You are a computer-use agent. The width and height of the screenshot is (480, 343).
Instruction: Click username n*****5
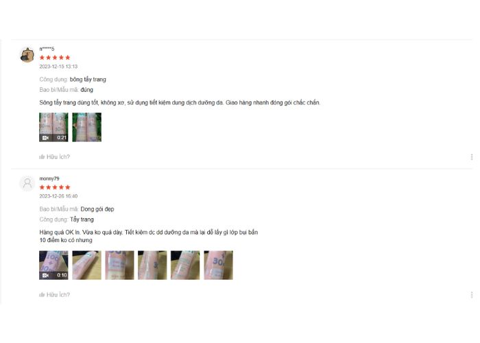[47, 49]
